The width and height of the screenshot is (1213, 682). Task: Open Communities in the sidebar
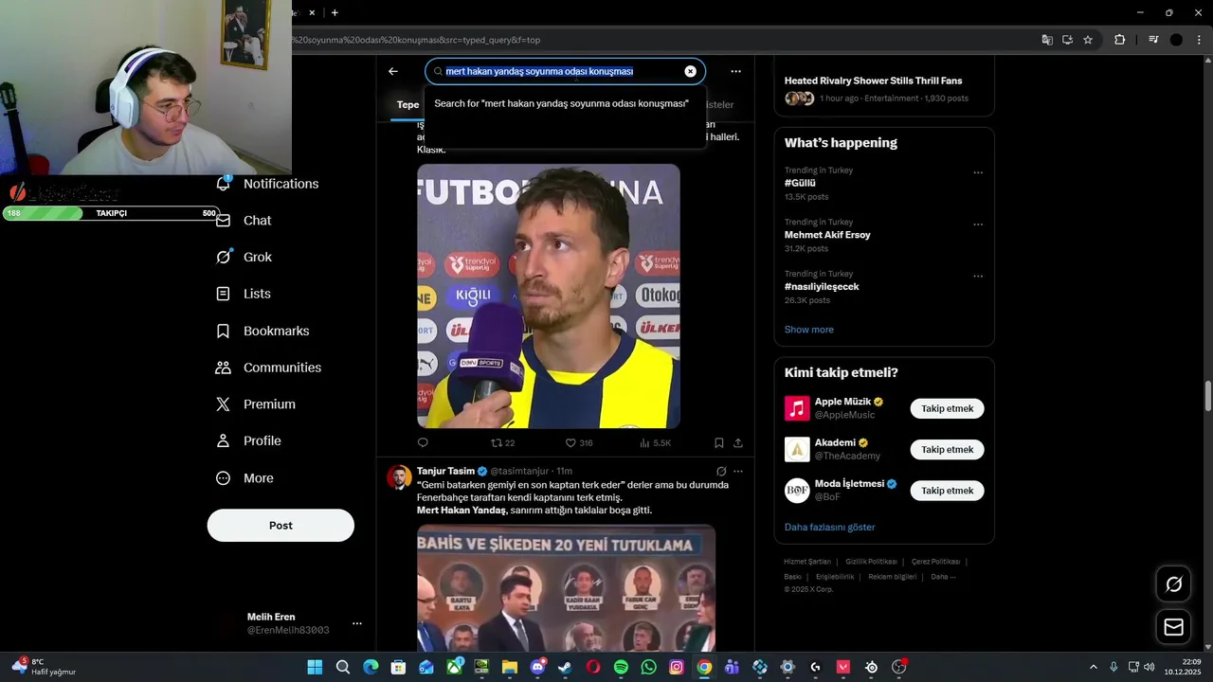click(269, 368)
